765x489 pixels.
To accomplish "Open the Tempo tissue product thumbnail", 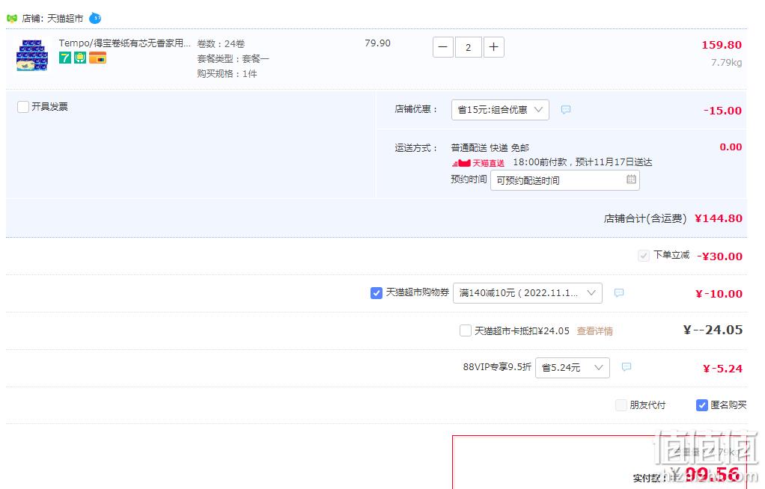I will coord(32,55).
